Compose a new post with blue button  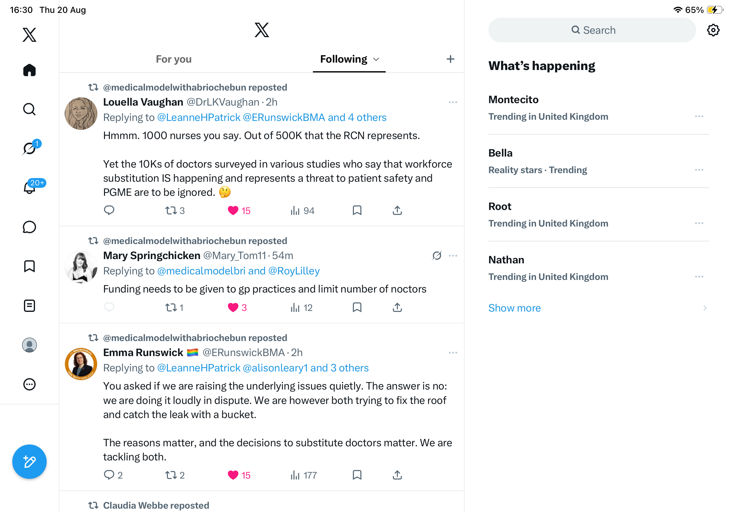29,462
